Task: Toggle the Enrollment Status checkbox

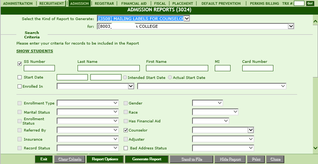Action: 20,121
